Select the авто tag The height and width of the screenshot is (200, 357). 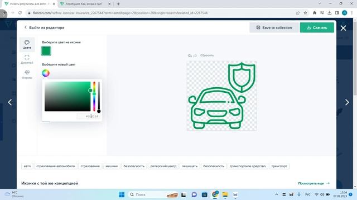click(27, 166)
